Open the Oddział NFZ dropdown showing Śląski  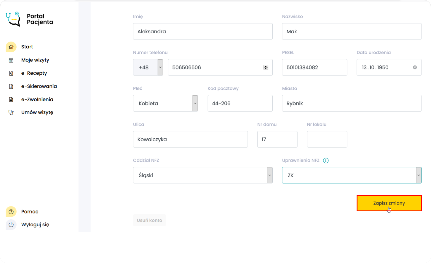[203, 175]
